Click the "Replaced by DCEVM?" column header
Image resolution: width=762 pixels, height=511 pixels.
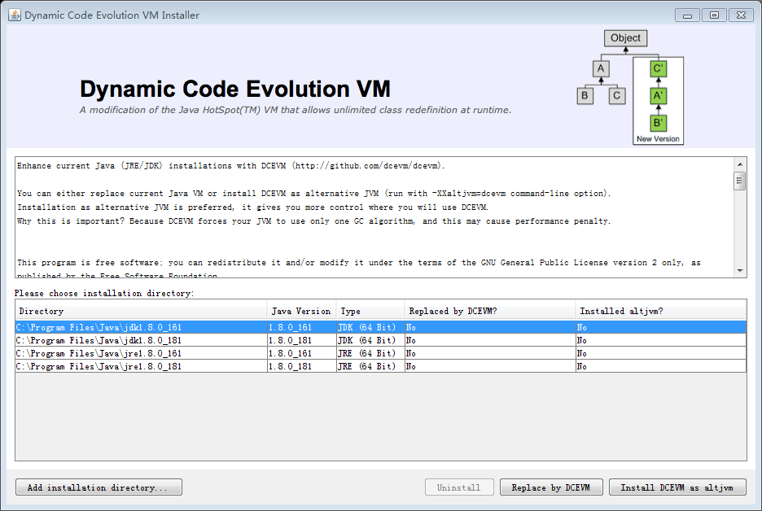(x=458, y=310)
